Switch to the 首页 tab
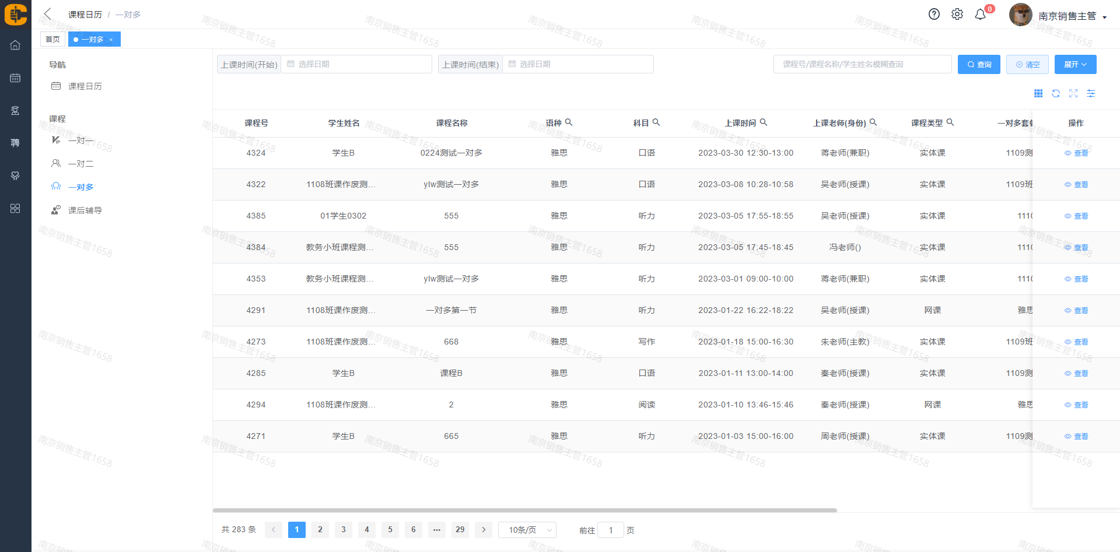This screenshot has height=552, width=1120. click(52, 39)
